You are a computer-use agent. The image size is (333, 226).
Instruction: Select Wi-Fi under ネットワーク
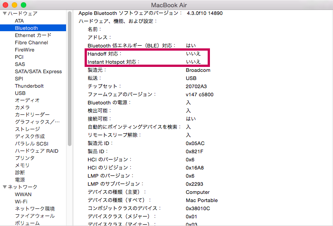click(21, 202)
